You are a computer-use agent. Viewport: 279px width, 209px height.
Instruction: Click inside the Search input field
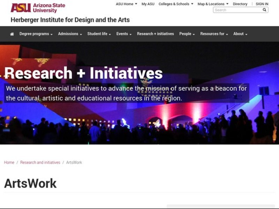coord(237,10)
